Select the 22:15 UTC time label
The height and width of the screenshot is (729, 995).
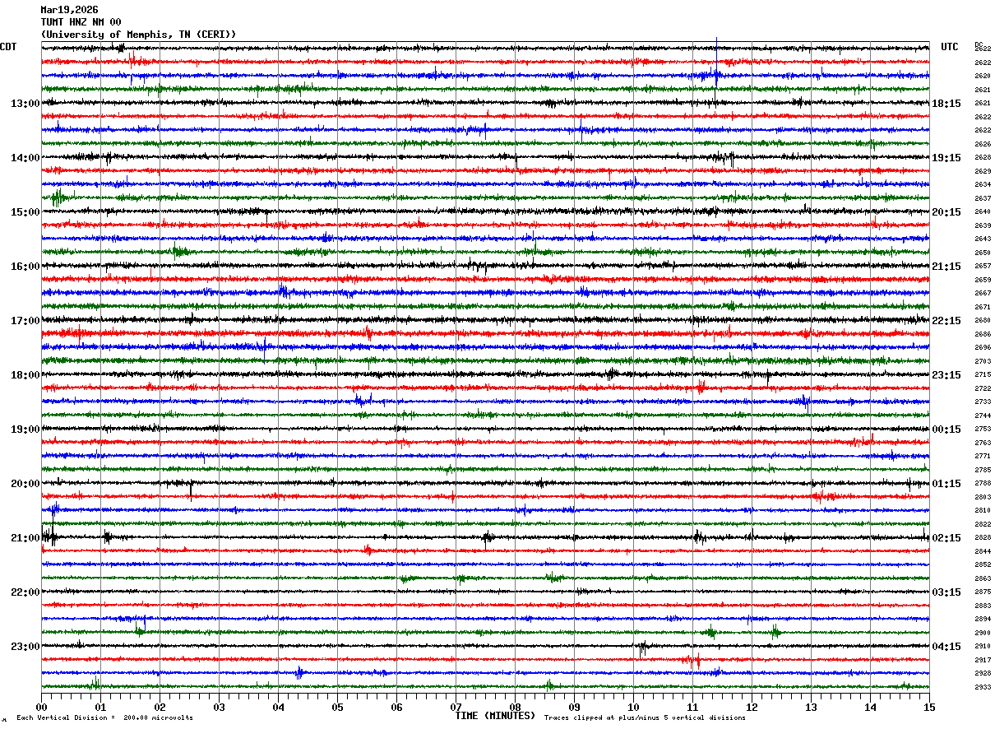pos(946,321)
